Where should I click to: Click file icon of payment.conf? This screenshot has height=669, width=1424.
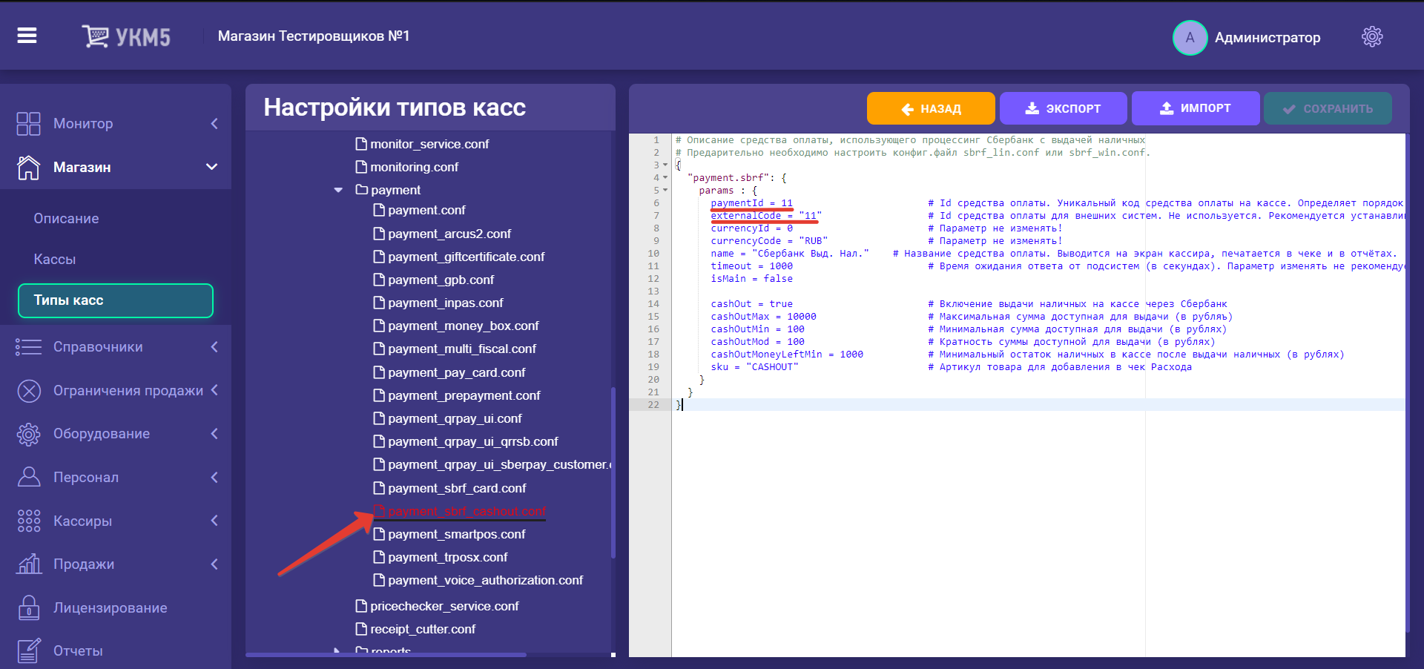(379, 210)
